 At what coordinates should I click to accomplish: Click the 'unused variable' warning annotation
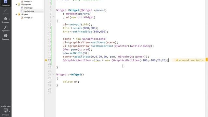(x=190, y=60)
